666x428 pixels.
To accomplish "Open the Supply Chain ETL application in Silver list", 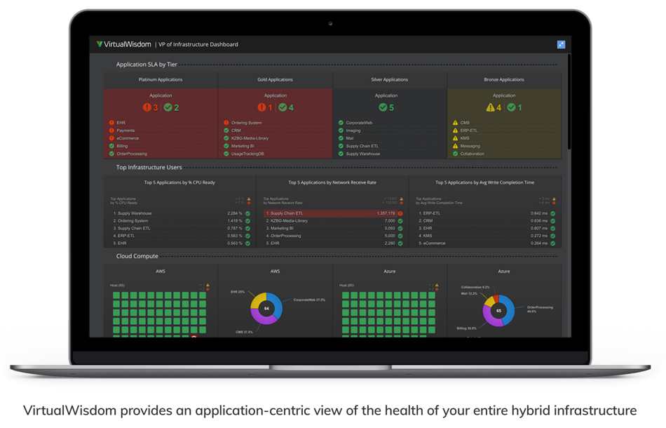I will point(362,146).
